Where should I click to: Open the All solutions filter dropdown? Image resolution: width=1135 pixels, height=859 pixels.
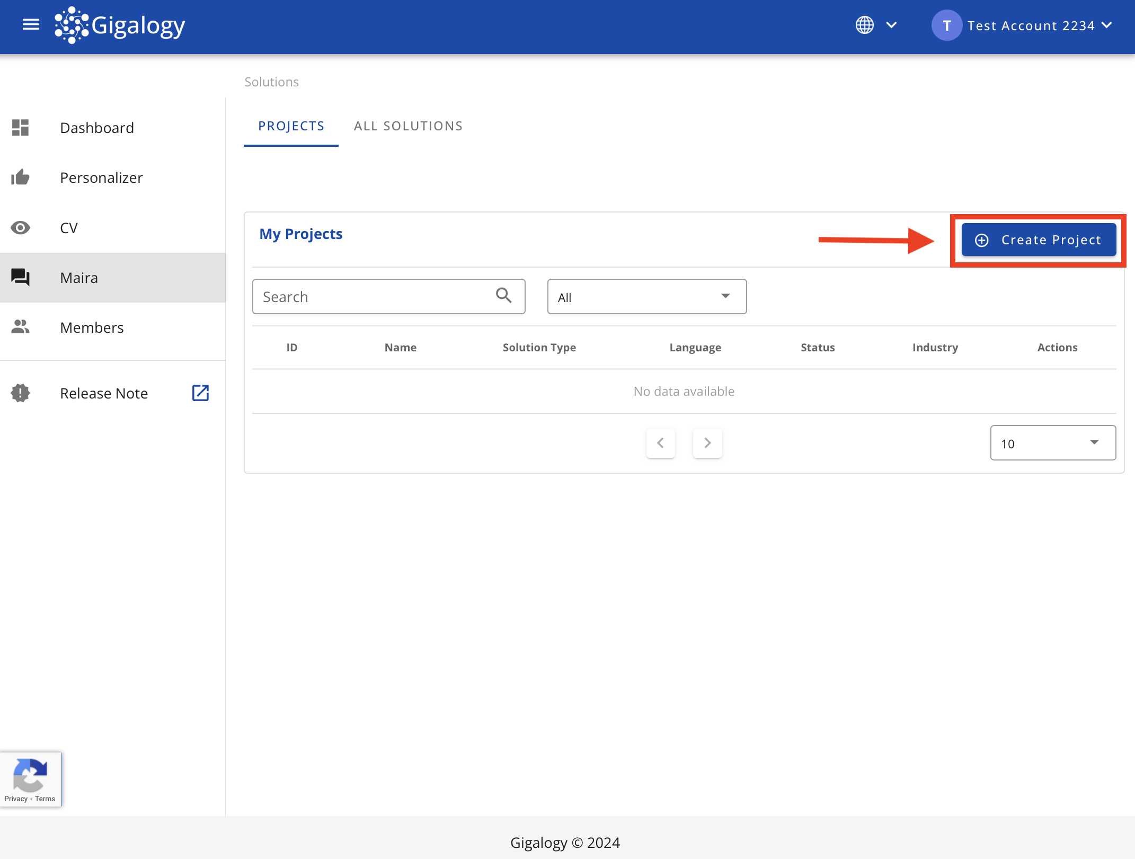coord(646,296)
